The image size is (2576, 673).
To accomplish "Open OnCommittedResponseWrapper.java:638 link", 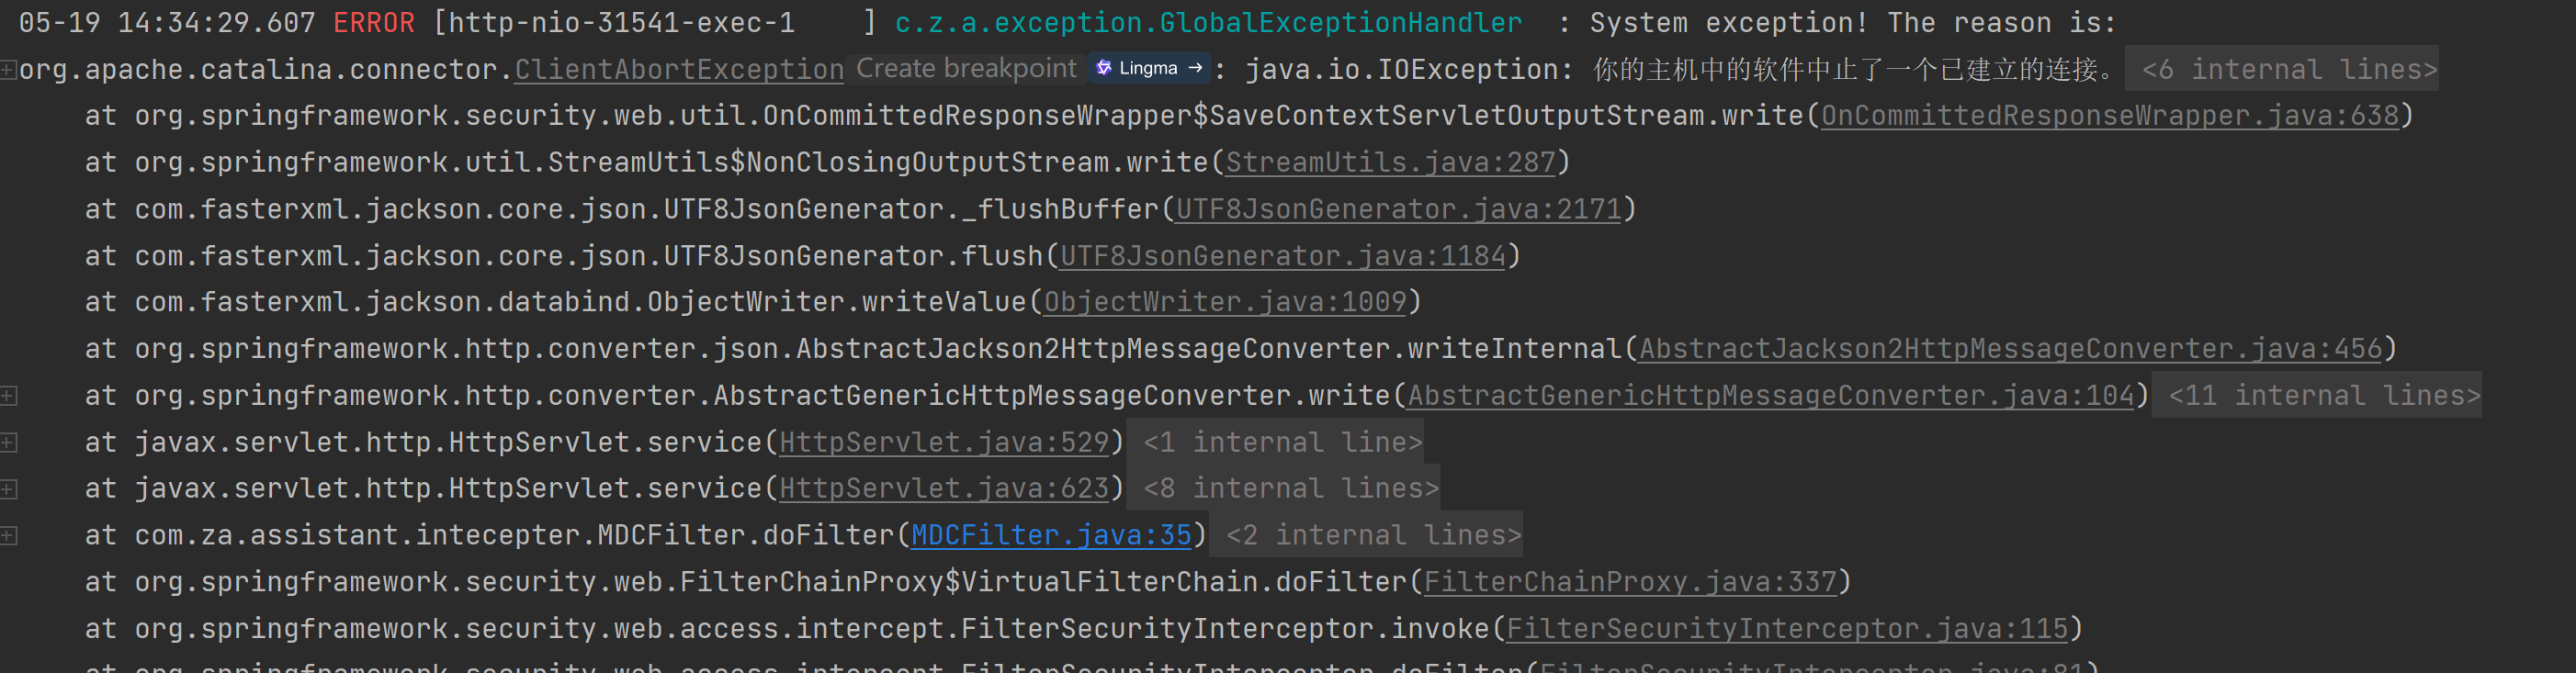I will coord(2110,115).
